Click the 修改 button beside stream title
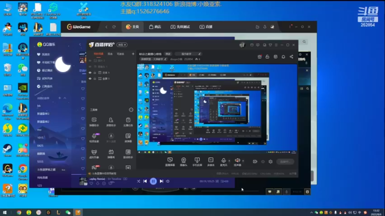Image resolution: width=385 pixels, height=216 pixels. click(168, 54)
